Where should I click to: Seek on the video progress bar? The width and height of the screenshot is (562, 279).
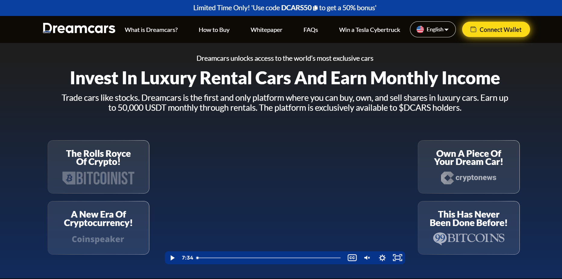point(268,258)
